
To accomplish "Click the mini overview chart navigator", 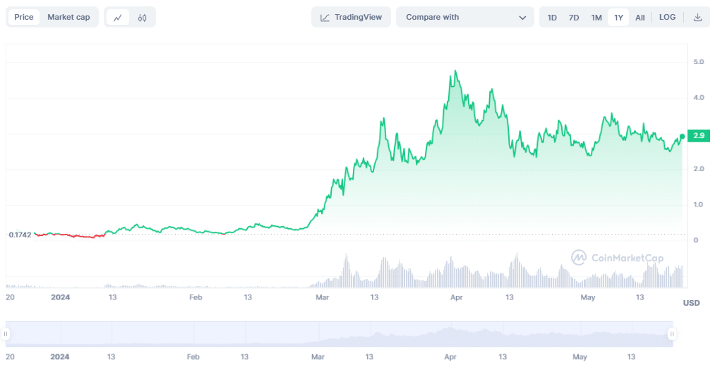I will 339,334.
